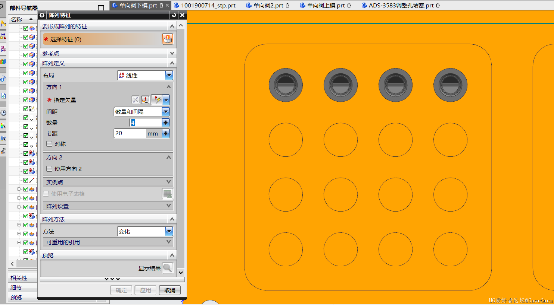Viewport: 554px width, 305px height.
Task: Click the triple-arrow show more options bar
Action: coord(112,279)
